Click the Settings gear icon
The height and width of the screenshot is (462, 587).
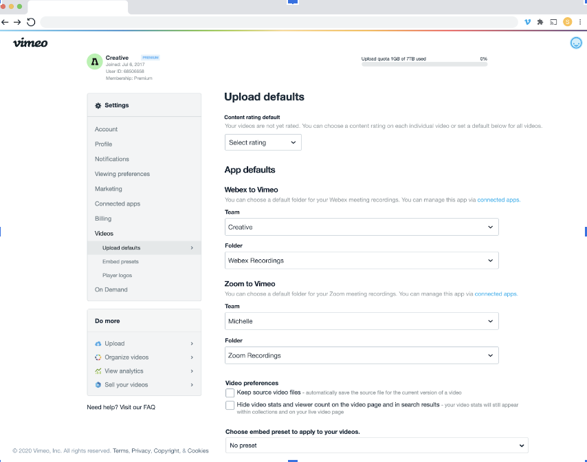coord(98,106)
